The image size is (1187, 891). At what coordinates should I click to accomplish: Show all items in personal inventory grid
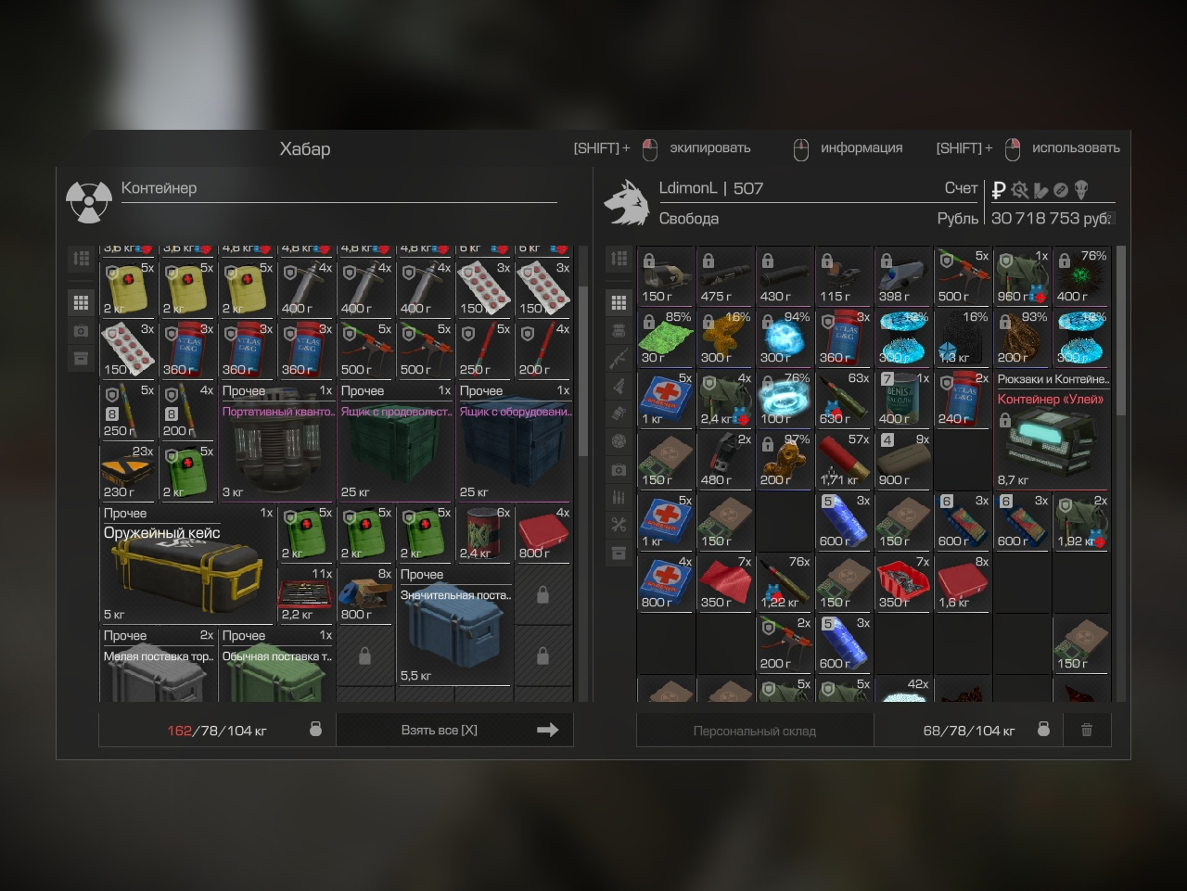click(x=619, y=302)
